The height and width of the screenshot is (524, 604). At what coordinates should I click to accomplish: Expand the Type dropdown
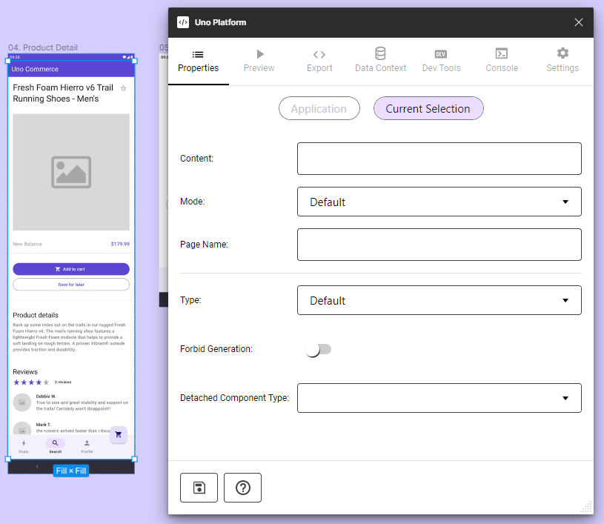439,300
